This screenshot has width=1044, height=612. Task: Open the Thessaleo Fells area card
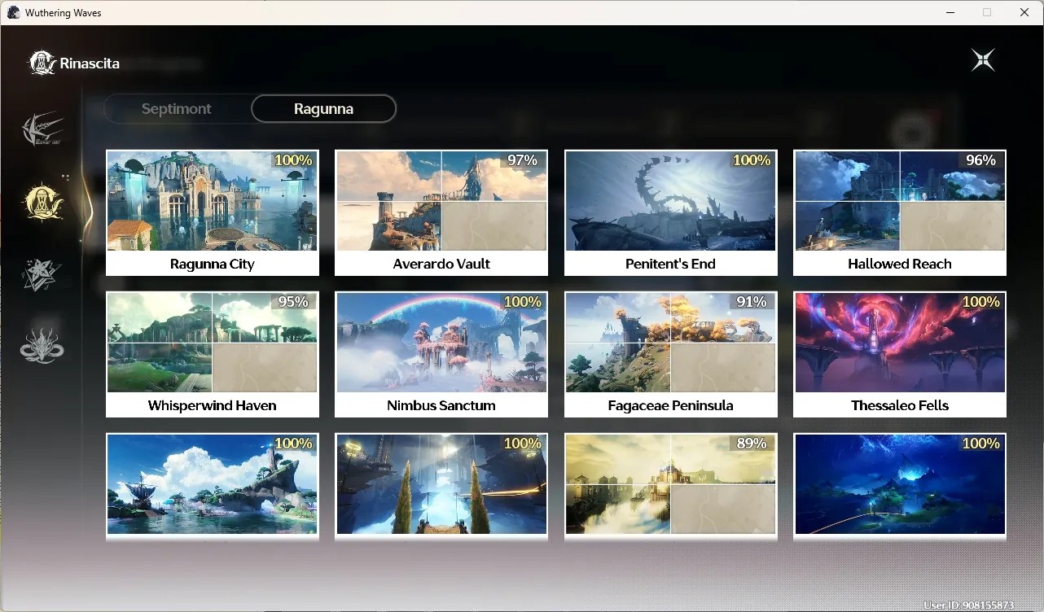[900, 354]
